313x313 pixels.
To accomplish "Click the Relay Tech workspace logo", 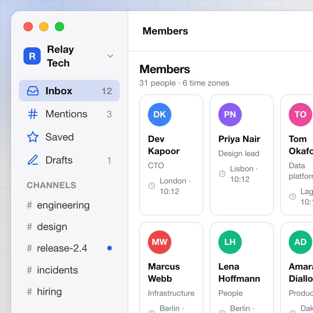I will (x=32, y=56).
